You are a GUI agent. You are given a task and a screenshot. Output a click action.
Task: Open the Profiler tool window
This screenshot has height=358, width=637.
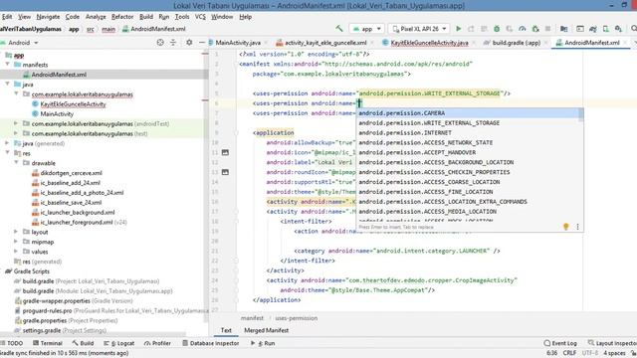click(157, 343)
